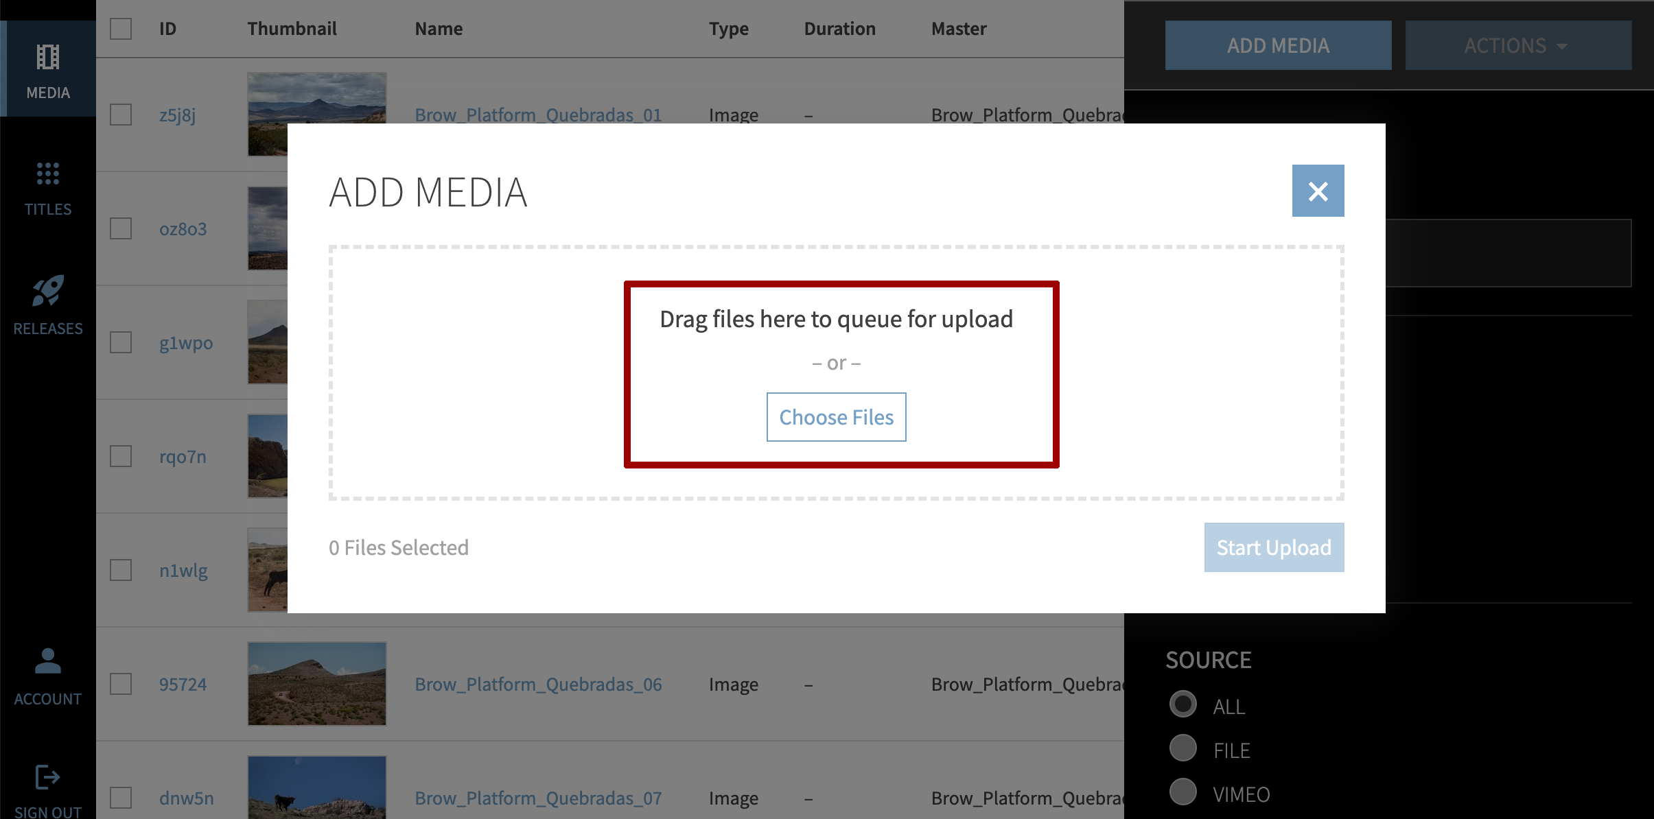This screenshot has height=819, width=1654.
Task: Open Brow_Platform_Quebradas_06 link
Action: (537, 684)
